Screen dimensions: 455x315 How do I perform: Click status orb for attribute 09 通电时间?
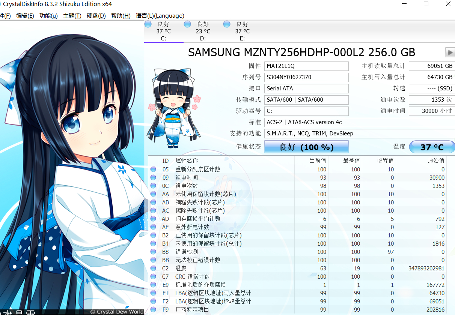tap(153, 178)
